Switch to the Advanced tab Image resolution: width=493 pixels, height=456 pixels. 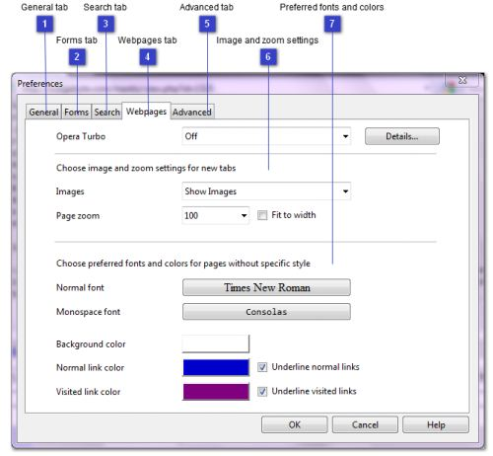(x=192, y=112)
